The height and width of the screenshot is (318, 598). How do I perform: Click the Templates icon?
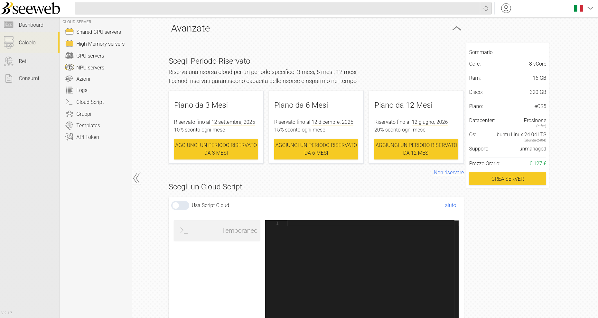[x=69, y=125]
